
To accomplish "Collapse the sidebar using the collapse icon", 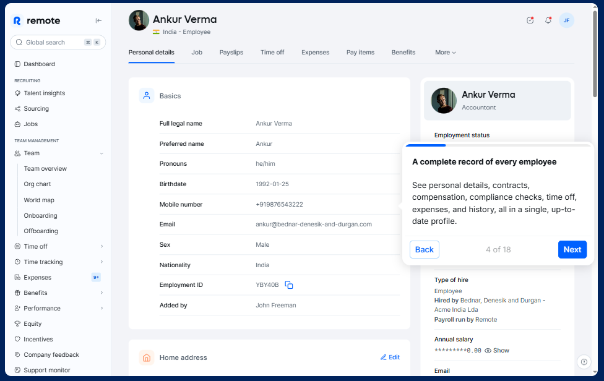I will (98, 20).
